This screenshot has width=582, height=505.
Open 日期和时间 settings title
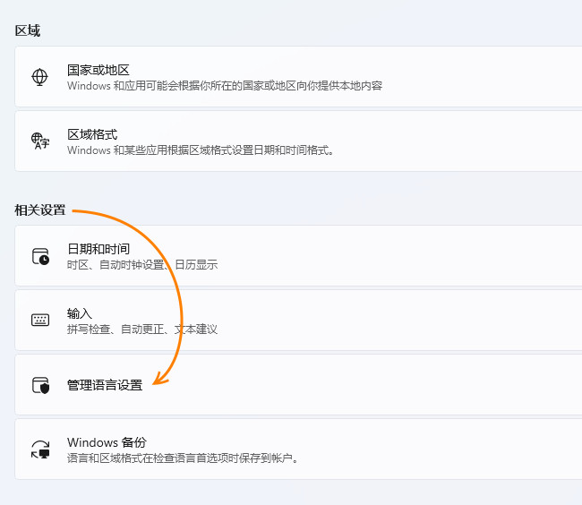pyautogui.click(x=98, y=249)
